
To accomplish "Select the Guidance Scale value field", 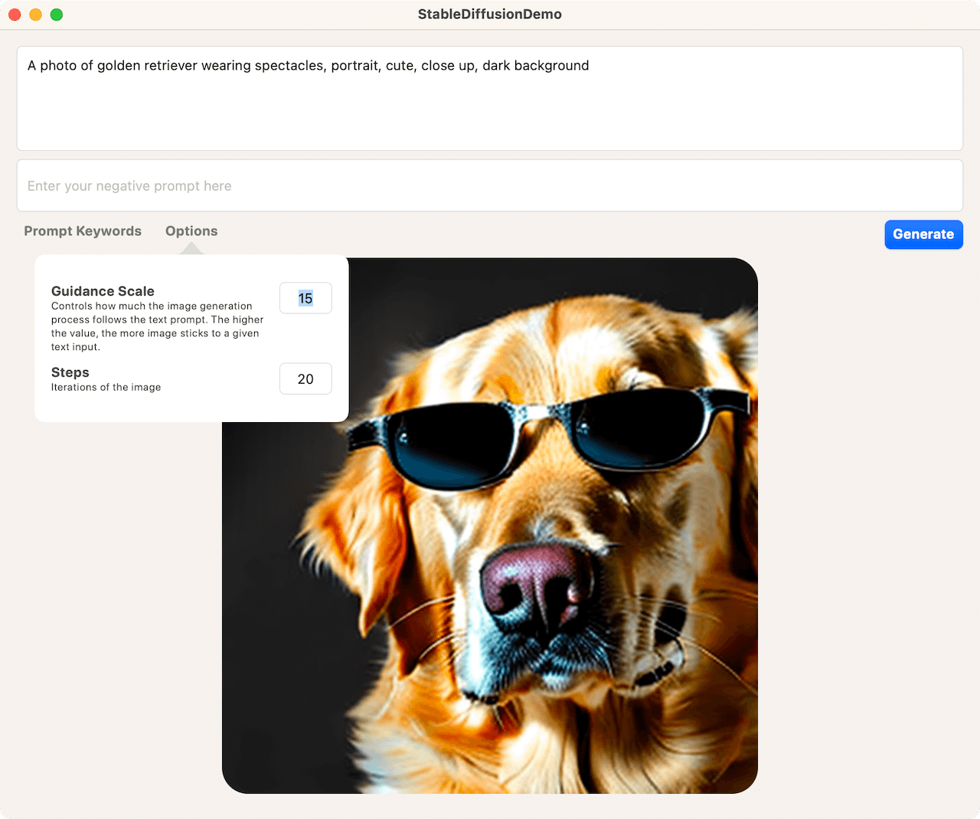I will 305,298.
